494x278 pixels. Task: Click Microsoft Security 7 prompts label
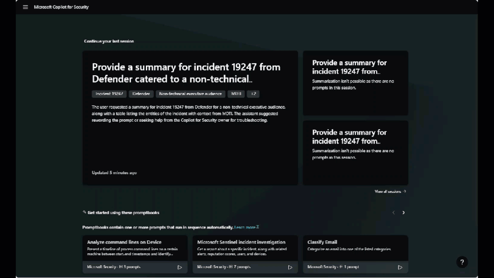(224, 267)
